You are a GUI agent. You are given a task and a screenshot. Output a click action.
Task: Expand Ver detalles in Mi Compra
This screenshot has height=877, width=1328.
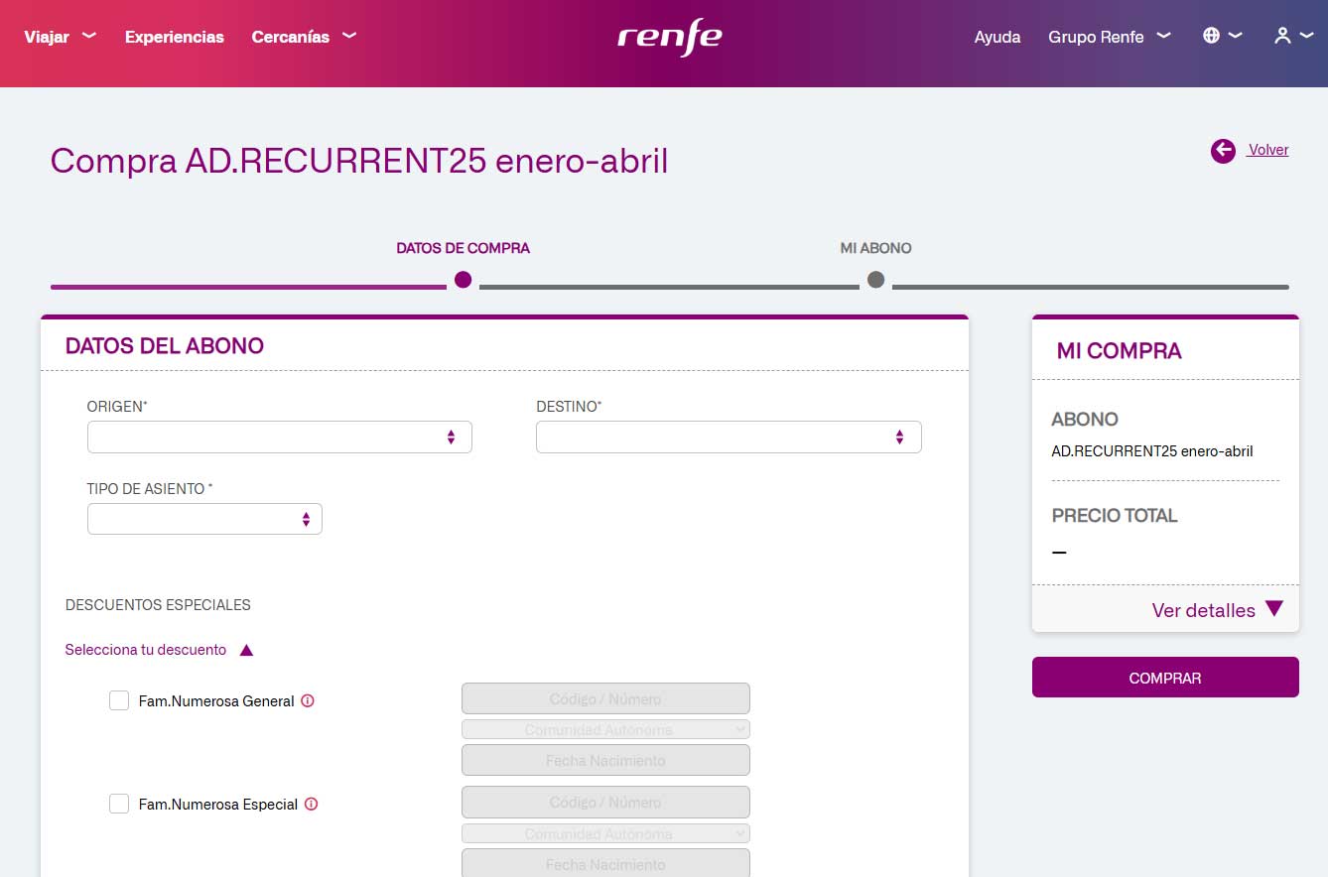coord(1216,610)
